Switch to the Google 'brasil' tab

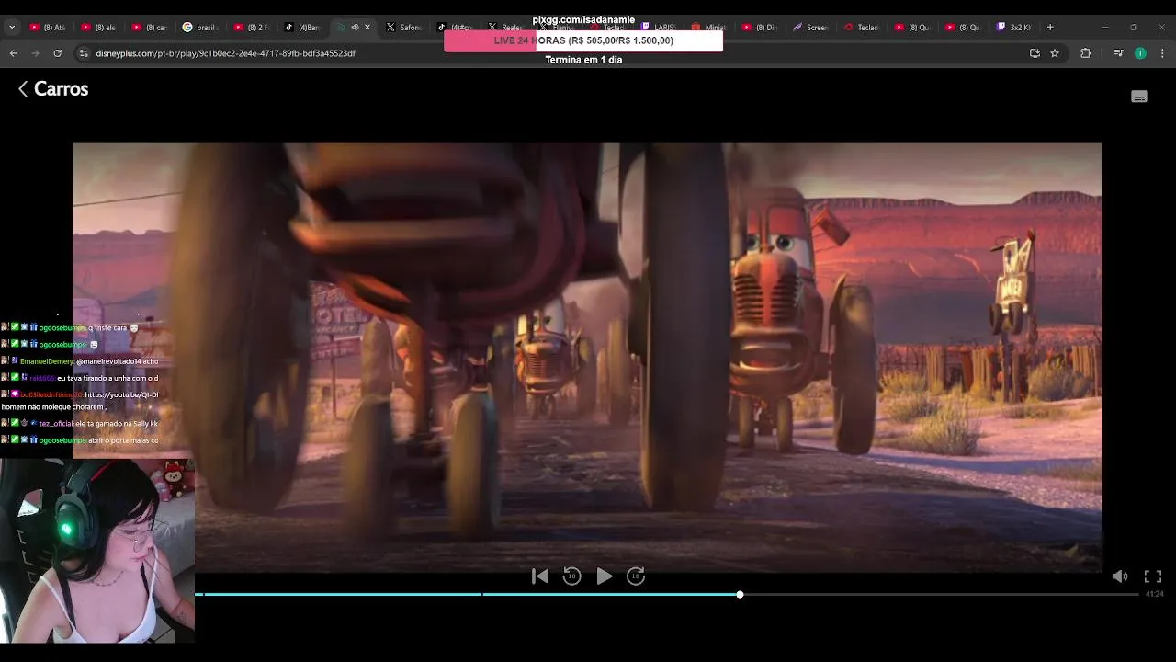click(199, 28)
